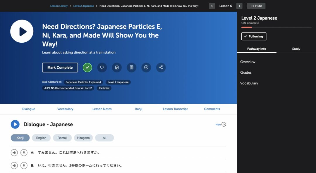Toggle the green completed checkmark

point(87,68)
